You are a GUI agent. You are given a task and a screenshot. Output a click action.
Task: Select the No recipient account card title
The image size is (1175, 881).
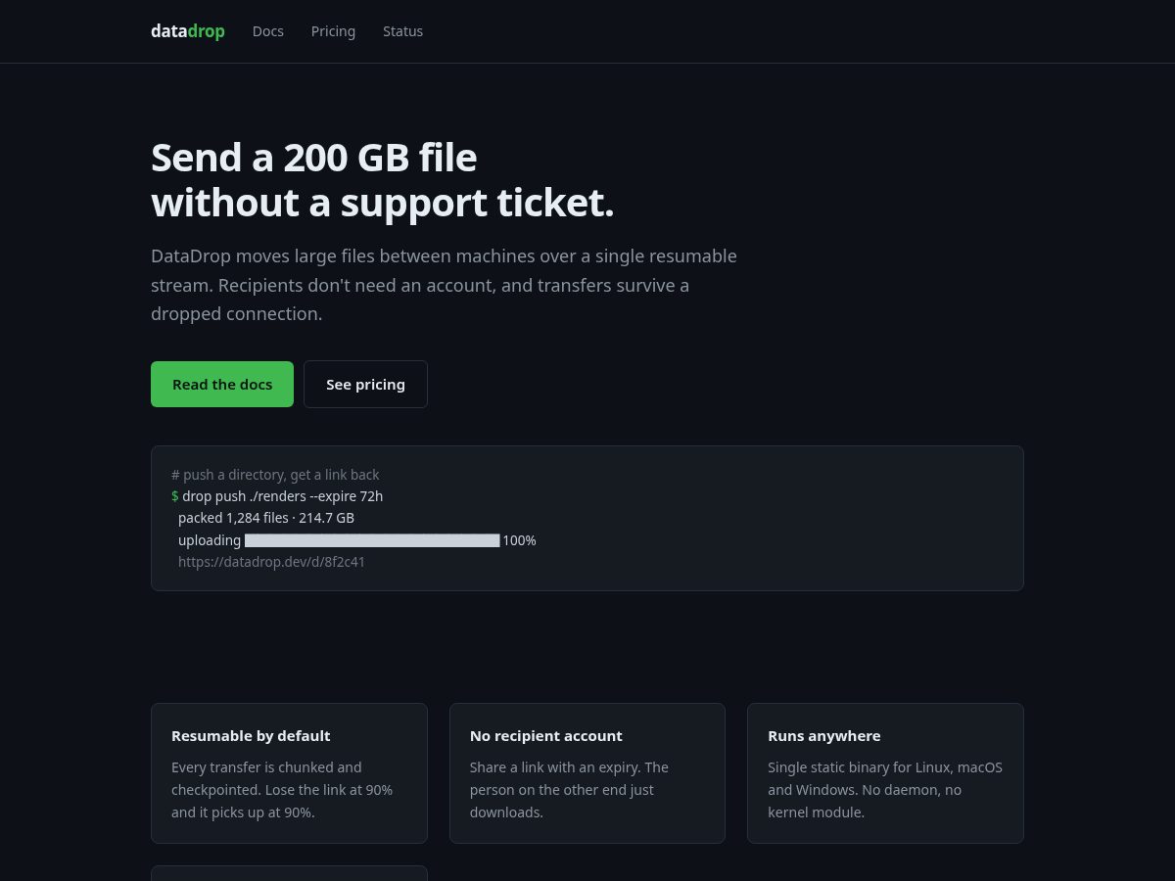coord(545,736)
